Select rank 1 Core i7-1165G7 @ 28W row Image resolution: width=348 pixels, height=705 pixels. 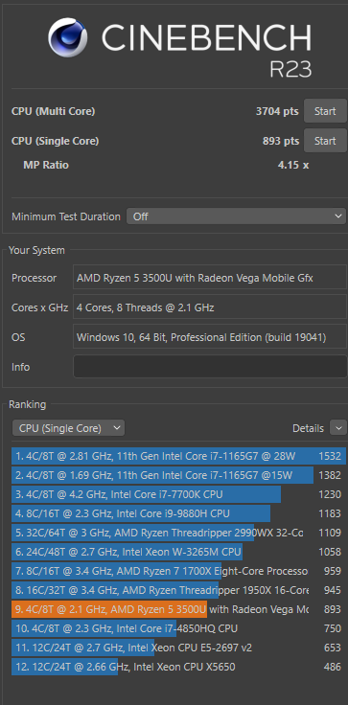tap(178, 456)
